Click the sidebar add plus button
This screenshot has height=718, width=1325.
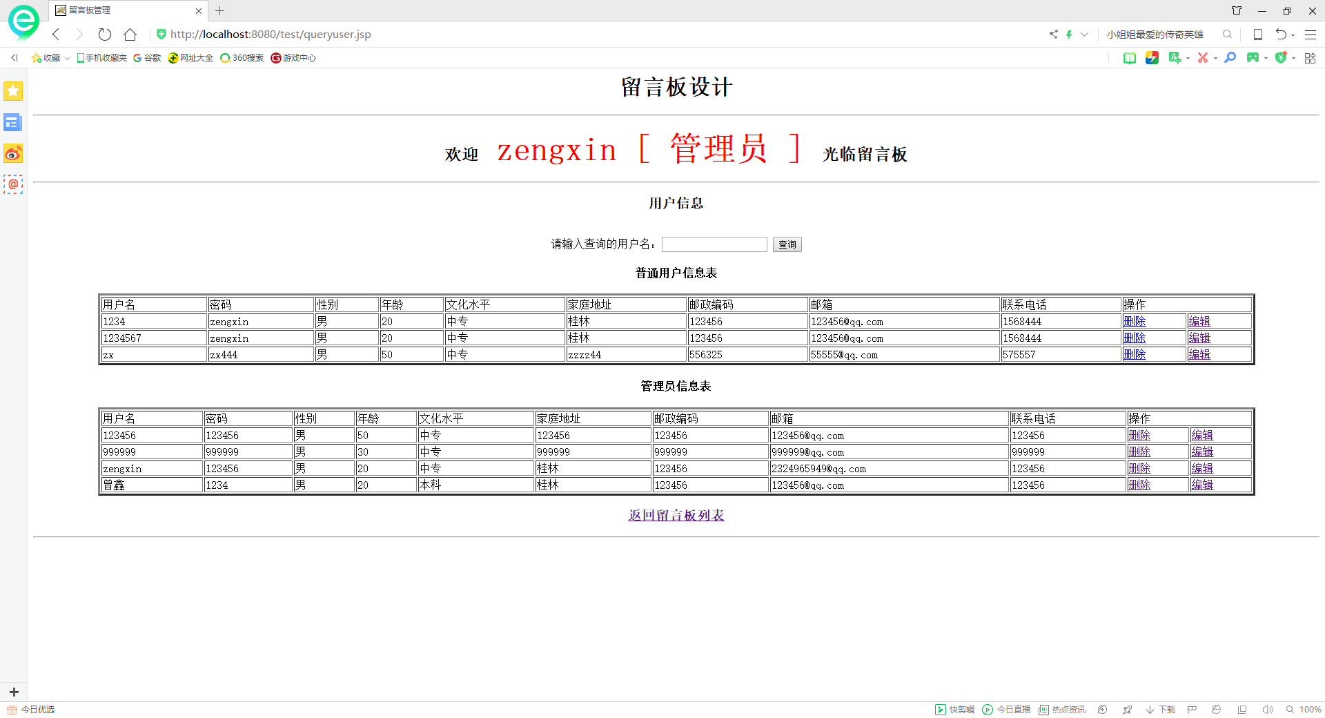click(x=14, y=692)
